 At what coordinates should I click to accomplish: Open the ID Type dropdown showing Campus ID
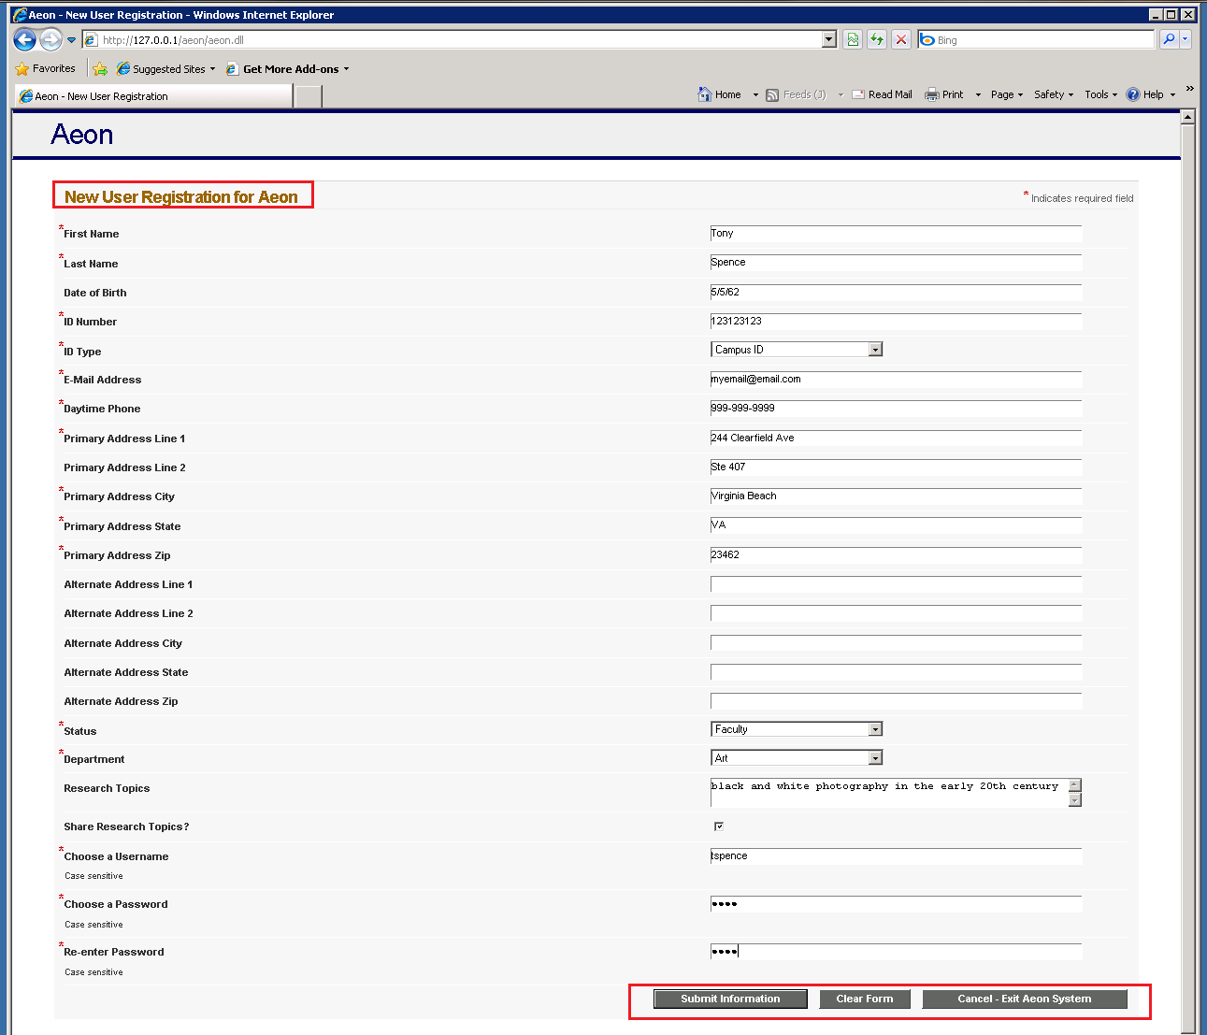875,349
